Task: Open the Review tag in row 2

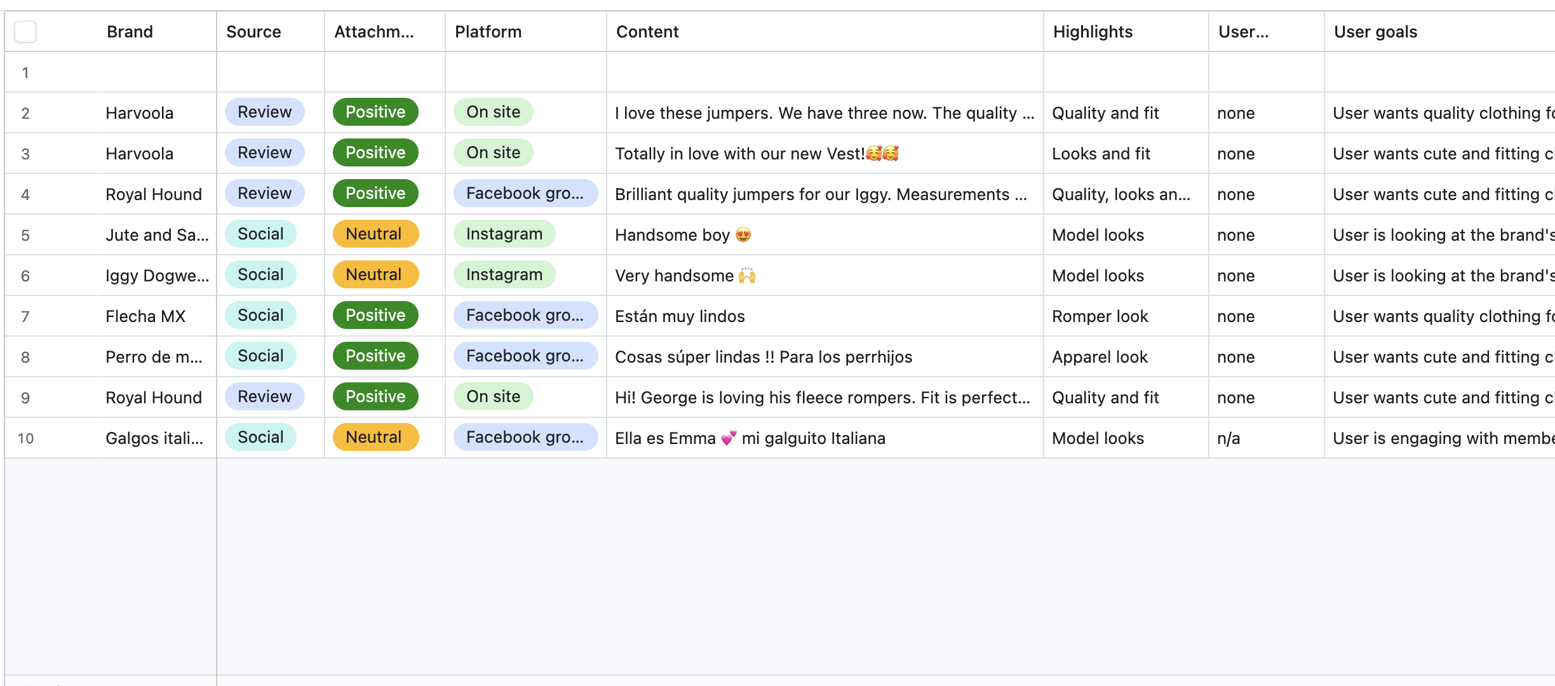Action: 264,112
